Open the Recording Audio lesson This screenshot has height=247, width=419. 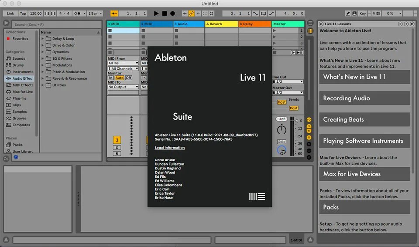coord(364,98)
